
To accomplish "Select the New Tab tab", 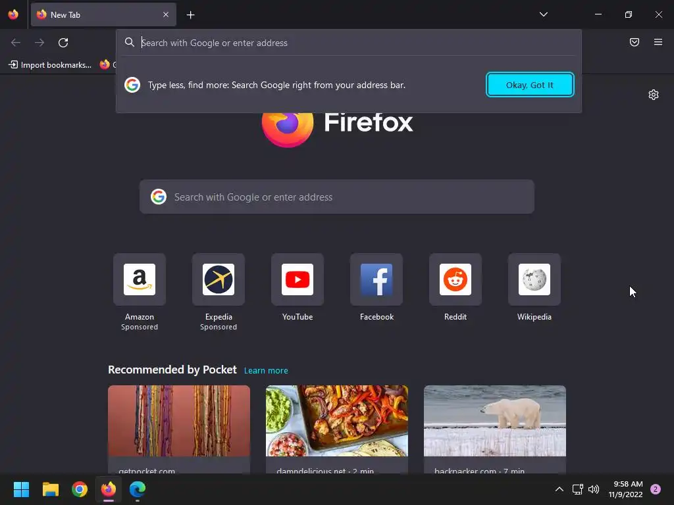I will (x=103, y=14).
